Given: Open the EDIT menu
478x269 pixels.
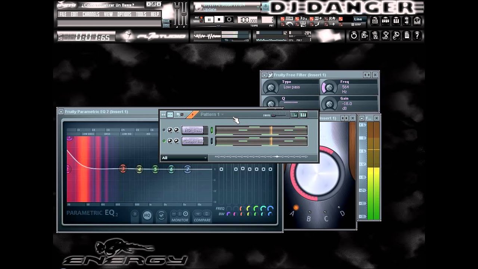Looking at the screenshot, I should click(x=74, y=14).
